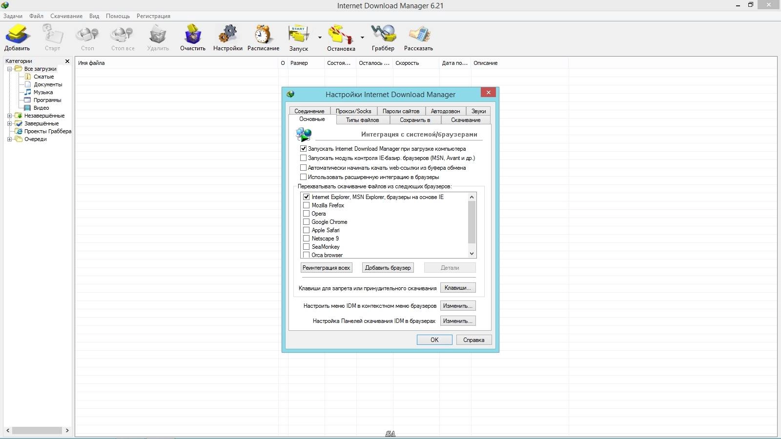Enable IE-based browsers control module checkbox
This screenshot has width=781, height=439.
[x=303, y=158]
